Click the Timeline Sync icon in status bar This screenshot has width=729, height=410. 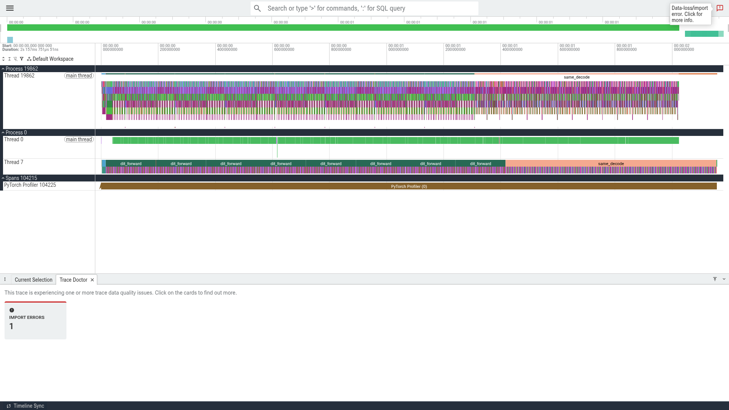(9, 406)
